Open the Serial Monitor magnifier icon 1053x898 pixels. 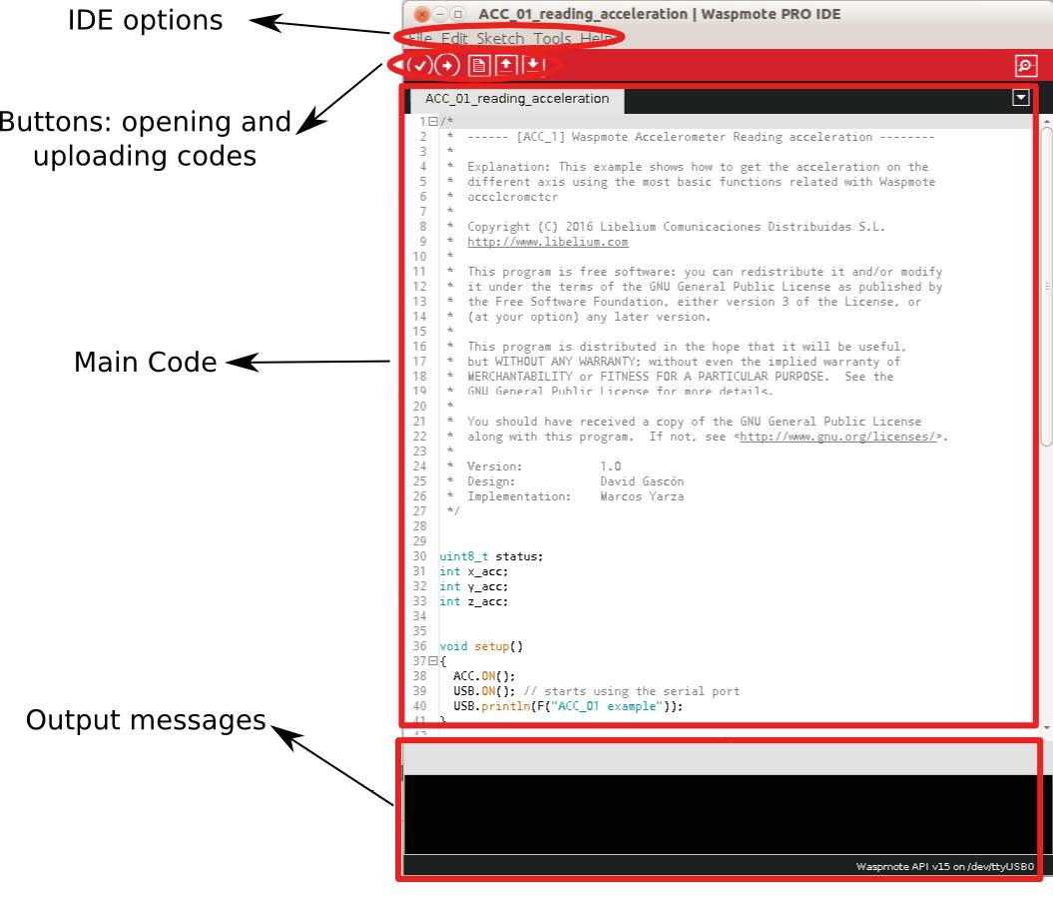[x=1026, y=66]
